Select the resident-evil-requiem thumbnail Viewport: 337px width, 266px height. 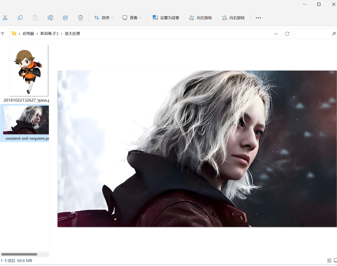26,120
